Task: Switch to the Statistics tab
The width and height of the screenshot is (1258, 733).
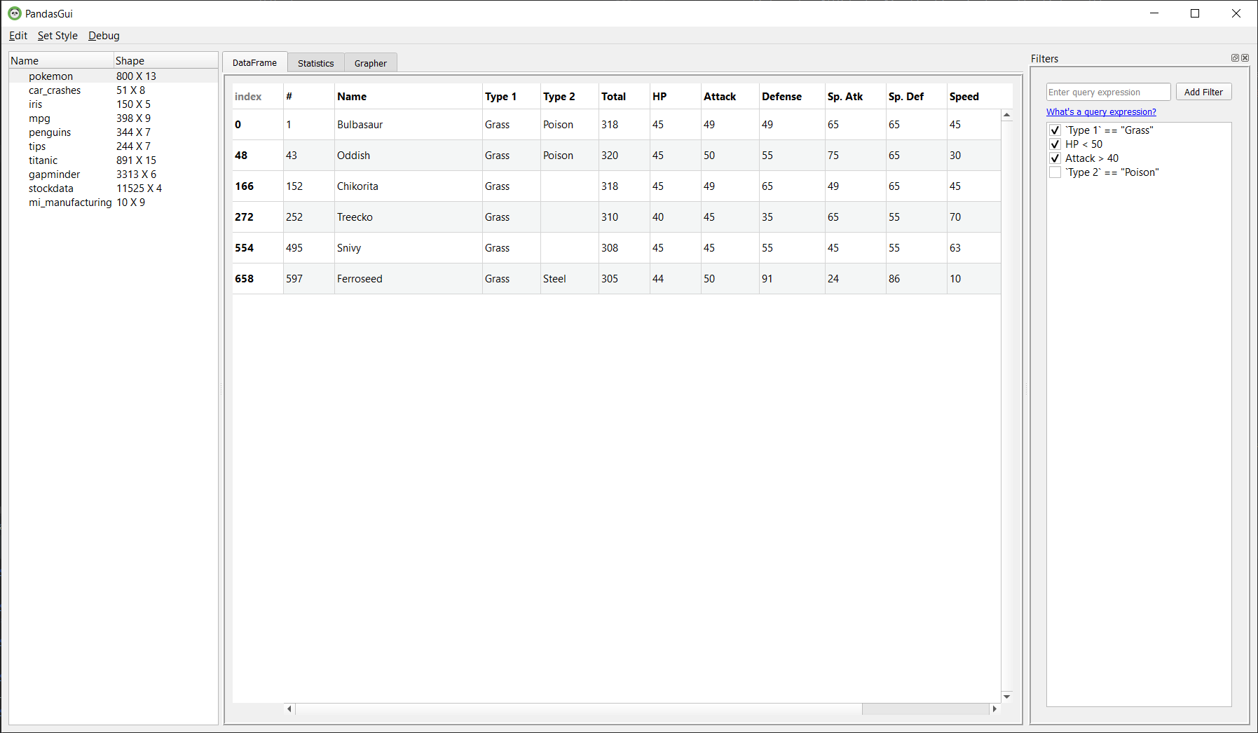Action: (x=316, y=63)
